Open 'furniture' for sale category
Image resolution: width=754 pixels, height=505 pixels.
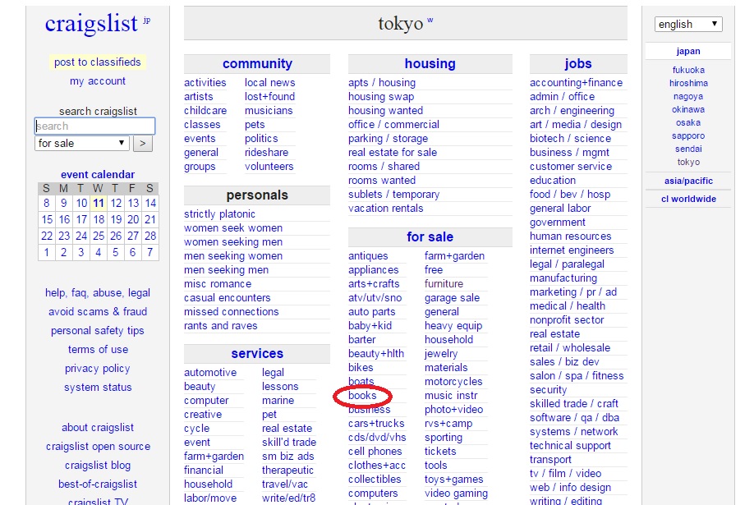[x=444, y=284]
